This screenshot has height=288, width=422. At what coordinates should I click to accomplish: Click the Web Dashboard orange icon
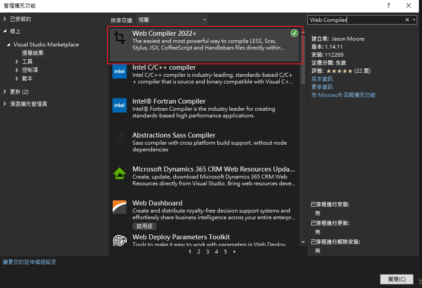(x=120, y=207)
